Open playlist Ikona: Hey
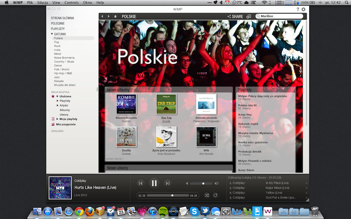This screenshot has width=351, height=219. pyautogui.click(x=245, y=114)
